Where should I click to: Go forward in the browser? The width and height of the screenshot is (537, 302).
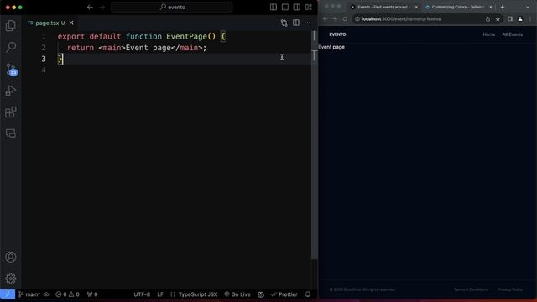coord(335,18)
